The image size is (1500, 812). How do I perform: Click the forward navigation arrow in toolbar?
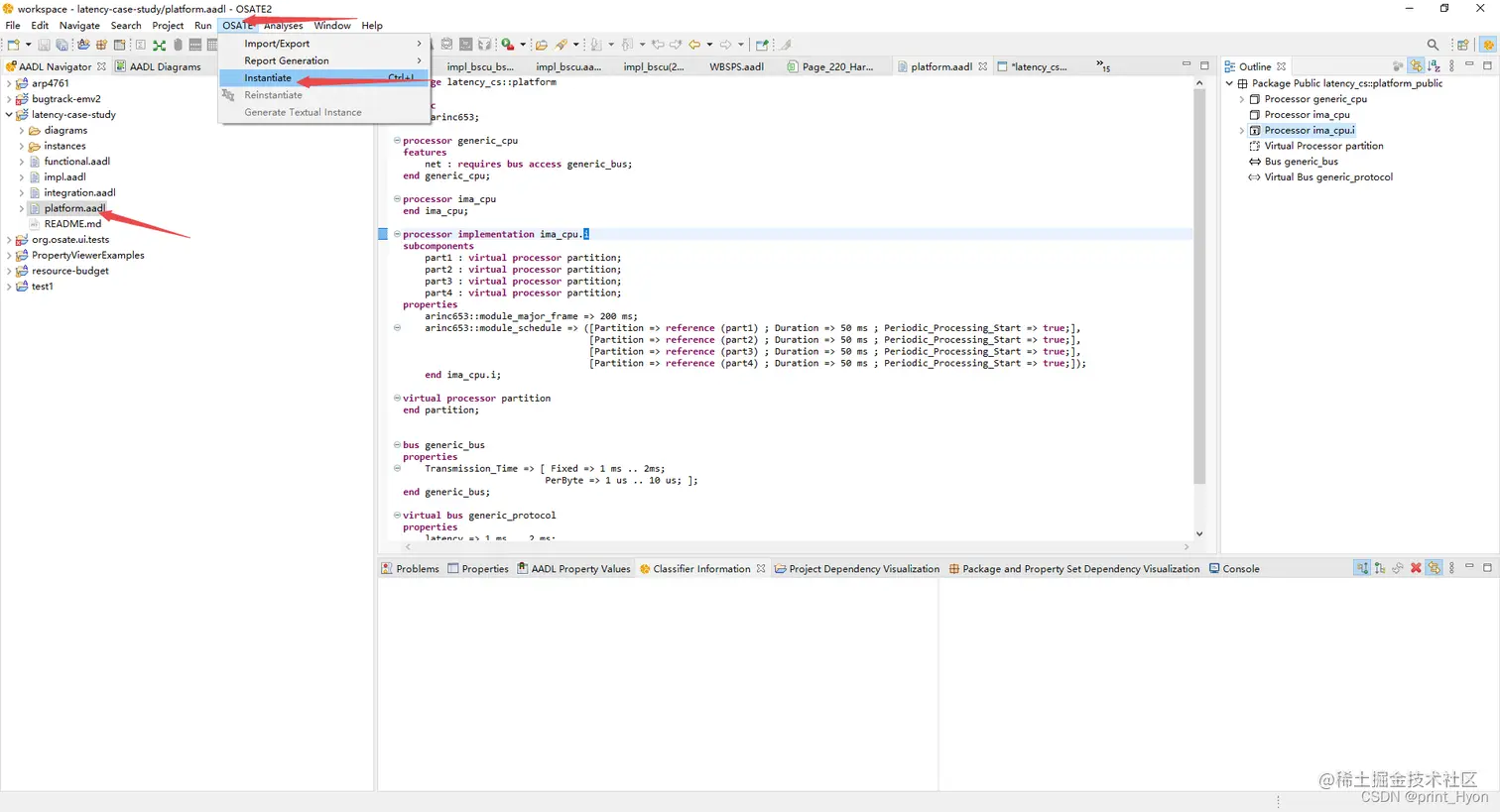(725, 45)
